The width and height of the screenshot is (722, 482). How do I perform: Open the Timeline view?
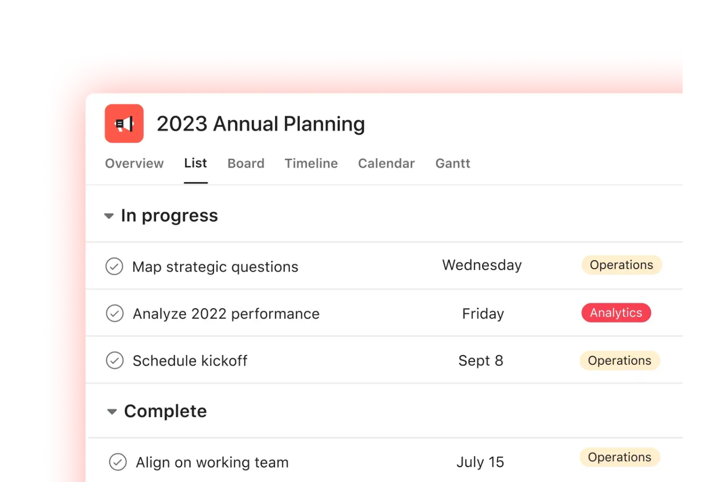(x=311, y=163)
